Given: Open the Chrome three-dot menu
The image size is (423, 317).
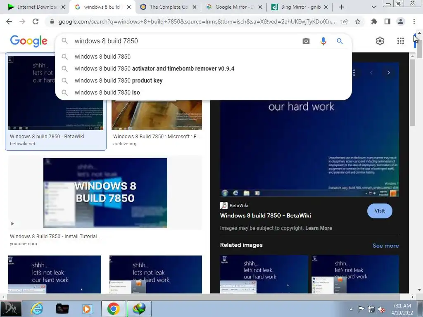Looking at the screenshot, I should tap(414, 21).
